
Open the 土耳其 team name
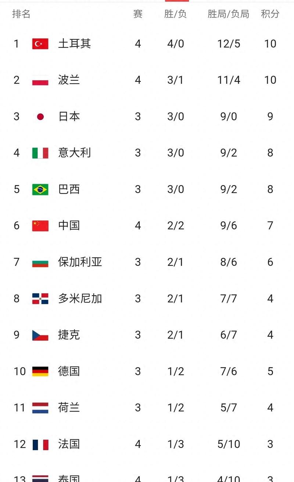tap(74, 44)
